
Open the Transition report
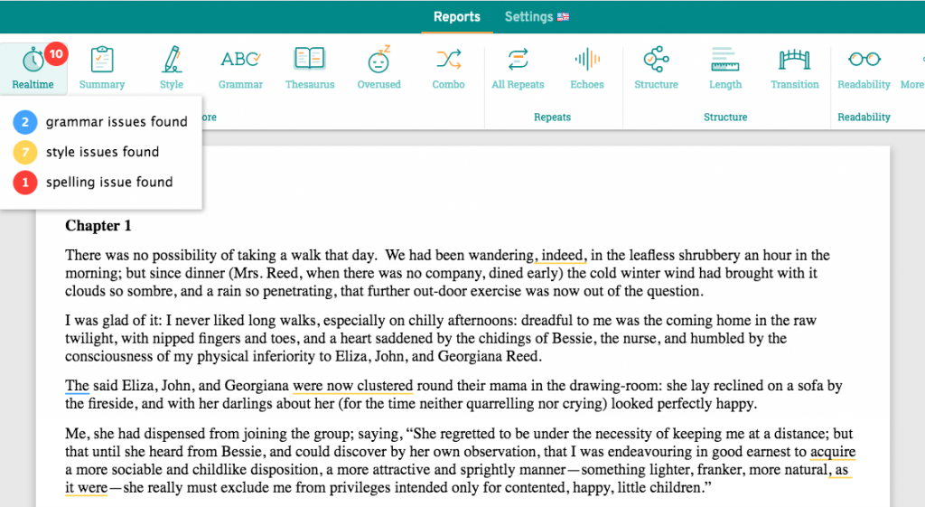tap(795, 68)
